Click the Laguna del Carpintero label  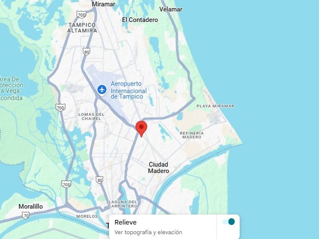tap(123, 204)
